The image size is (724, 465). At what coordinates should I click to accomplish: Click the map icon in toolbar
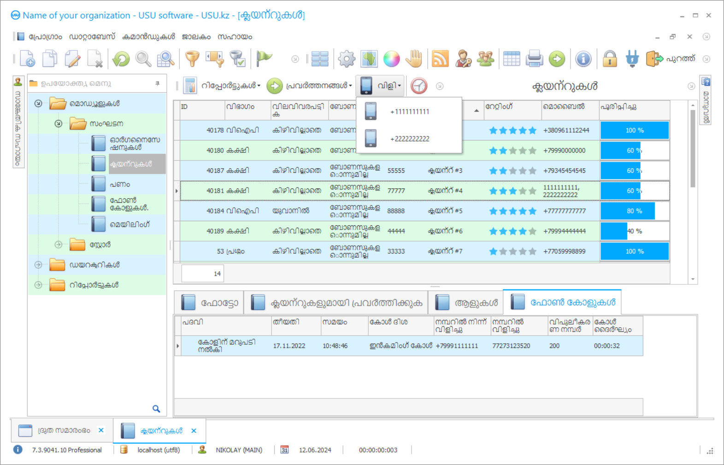coord(369,59)
